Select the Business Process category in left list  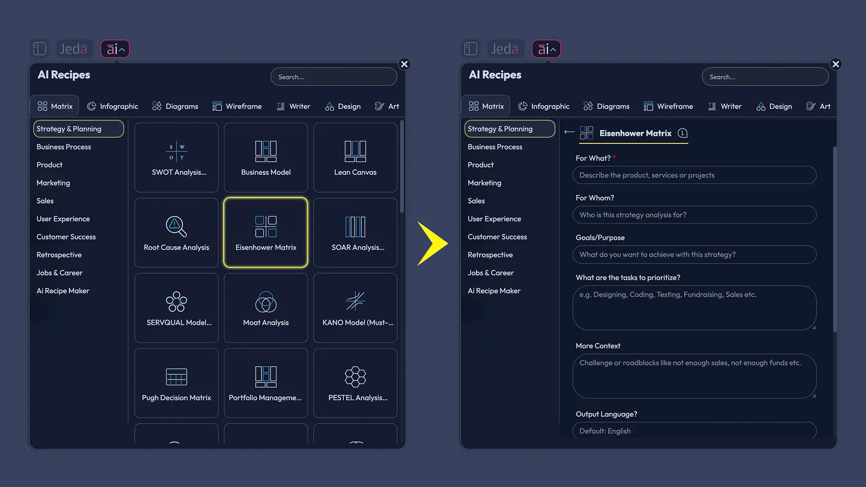point(64,147)
